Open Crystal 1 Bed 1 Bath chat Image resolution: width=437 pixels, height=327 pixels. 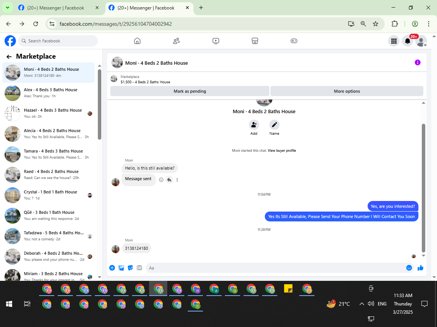[49, 195]
